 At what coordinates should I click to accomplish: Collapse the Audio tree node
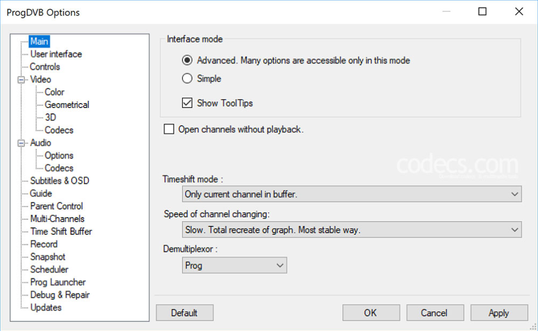tap(22, 143)
